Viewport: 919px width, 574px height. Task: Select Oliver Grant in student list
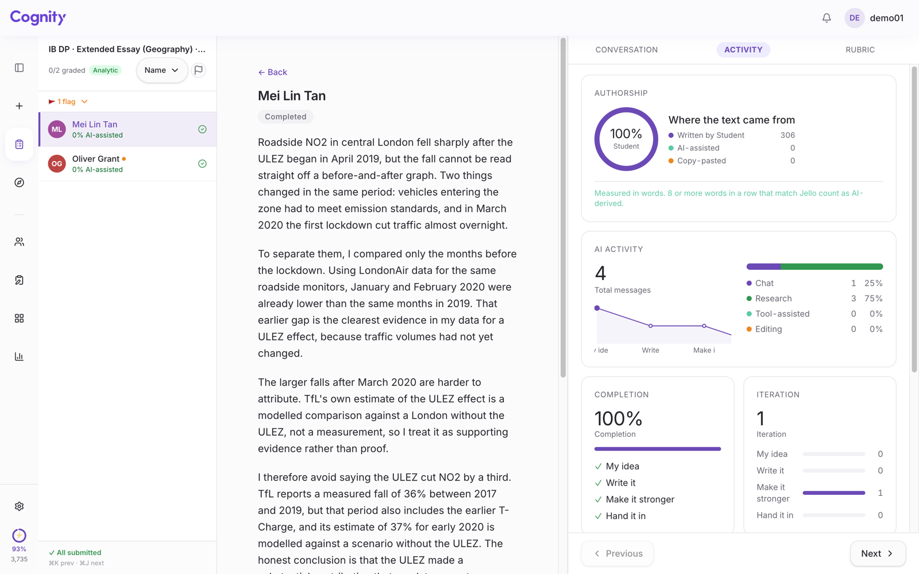pos(128,164)
